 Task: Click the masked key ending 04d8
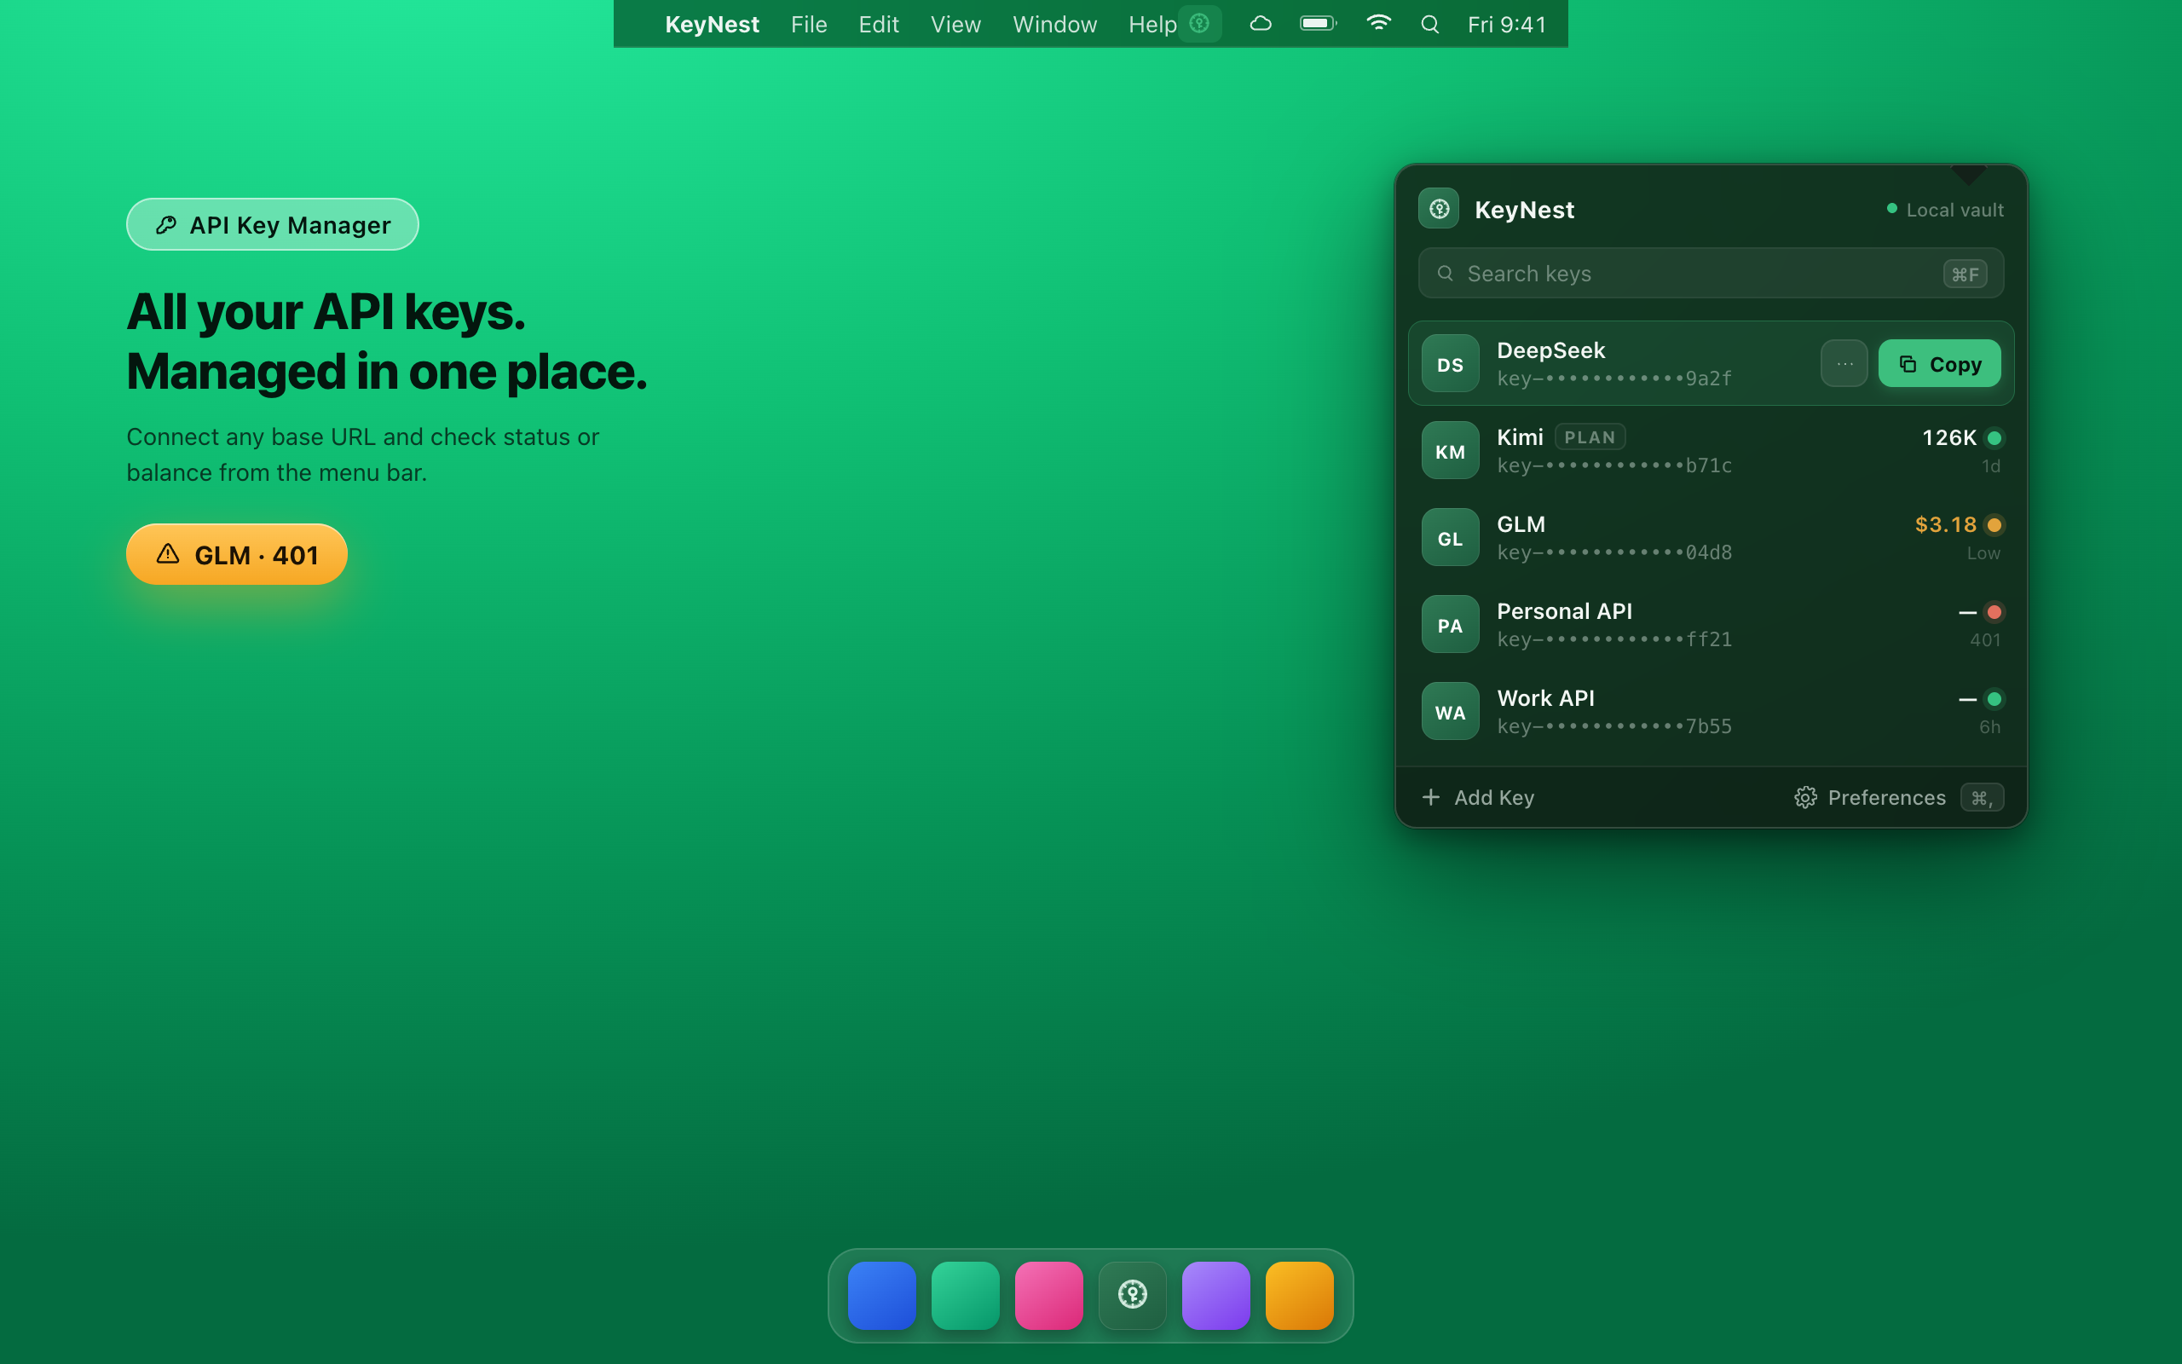pyautogui.click(x=1614, y=553)
